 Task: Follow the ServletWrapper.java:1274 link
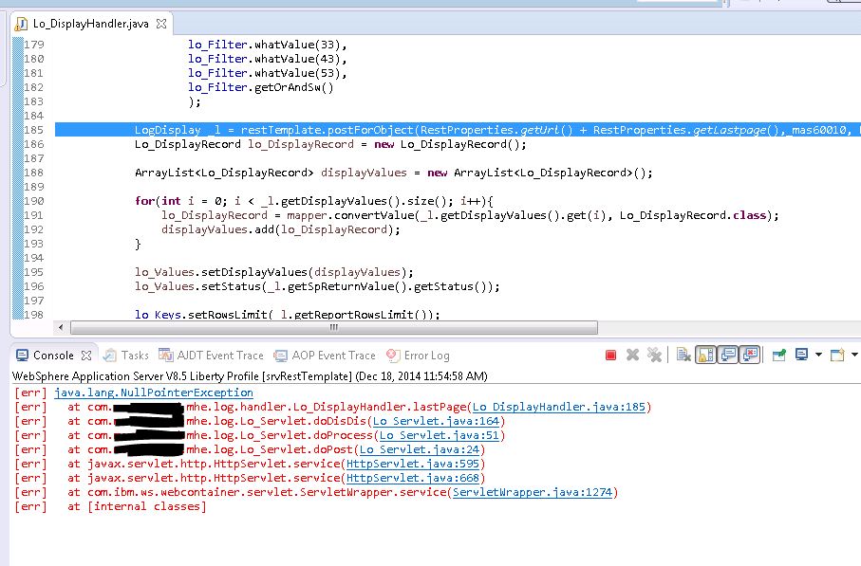click(x=533, y=492)
